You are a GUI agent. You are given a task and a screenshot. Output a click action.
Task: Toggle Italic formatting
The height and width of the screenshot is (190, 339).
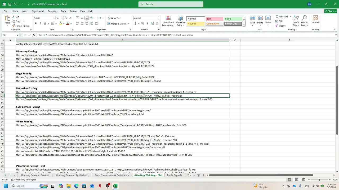tap(40, 23)
